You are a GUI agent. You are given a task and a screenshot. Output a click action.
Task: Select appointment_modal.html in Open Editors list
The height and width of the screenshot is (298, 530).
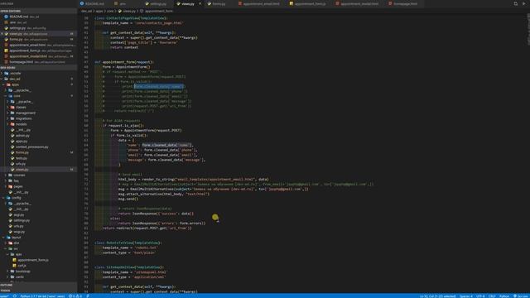point(39,56)
